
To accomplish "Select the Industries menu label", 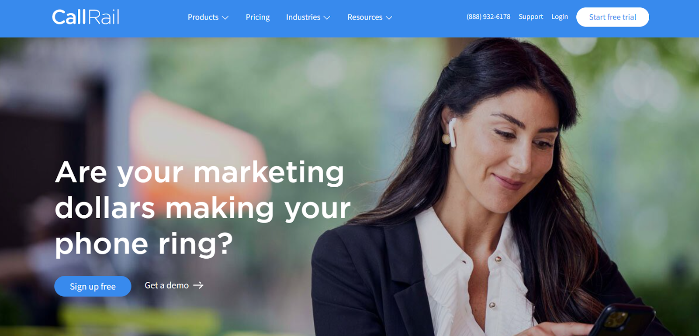I will (x=303, y=17).
